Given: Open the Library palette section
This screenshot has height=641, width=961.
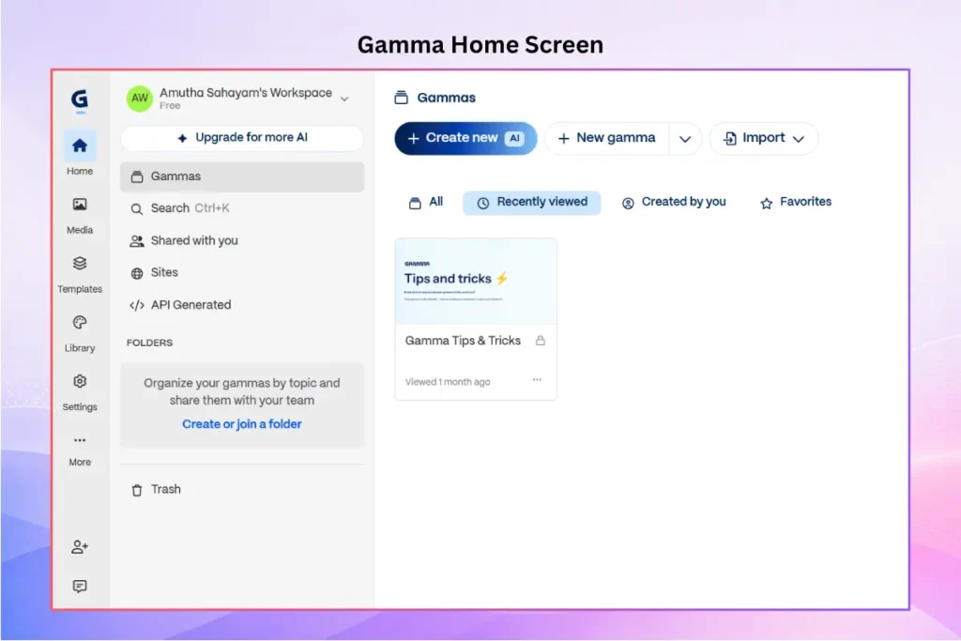Looking at the screenshot, I should coord(80,334).
